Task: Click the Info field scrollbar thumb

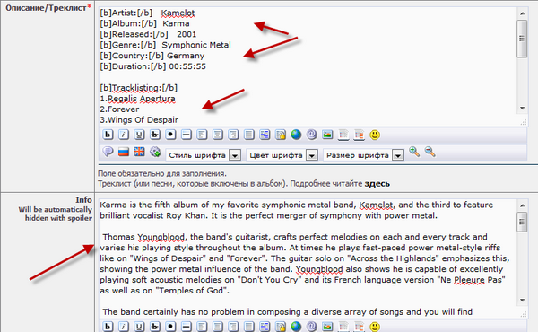Action: pos(522,222)
